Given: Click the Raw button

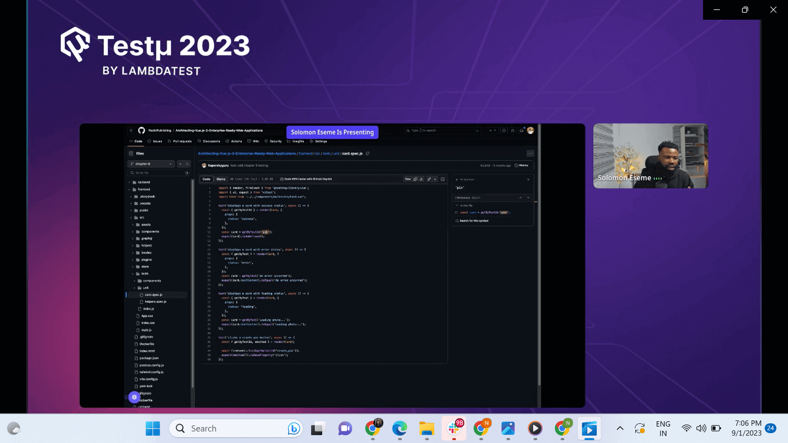Looking at the screenshot, I should tap(408, 179).
